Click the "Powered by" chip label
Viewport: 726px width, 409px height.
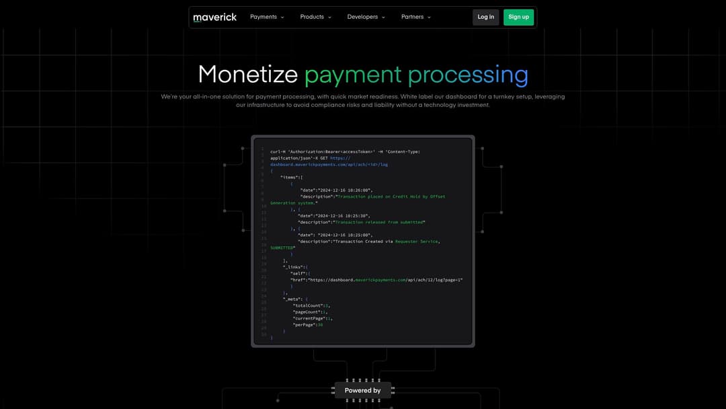pyautogui.click(x=362, y=390)
